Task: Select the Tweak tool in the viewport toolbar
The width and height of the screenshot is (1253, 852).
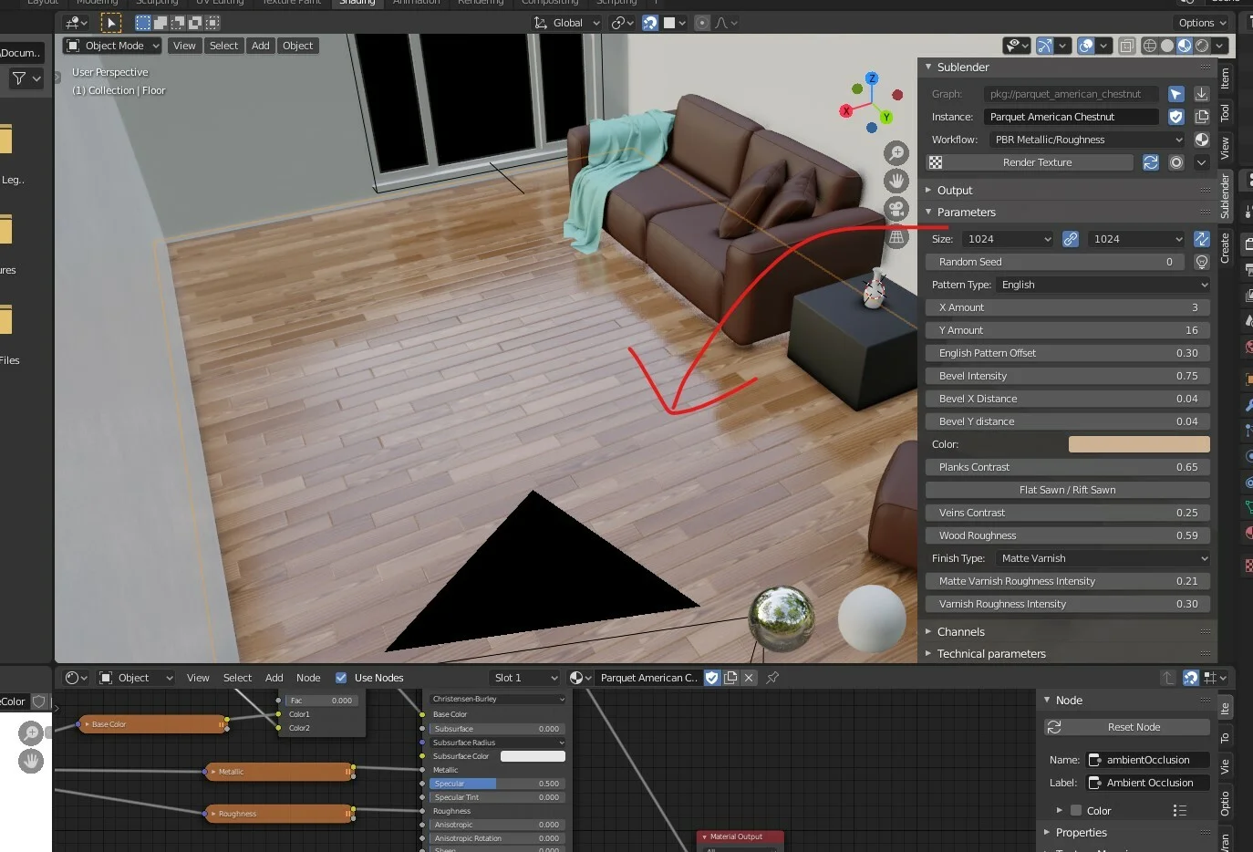Action: click(x=111, y=22)
